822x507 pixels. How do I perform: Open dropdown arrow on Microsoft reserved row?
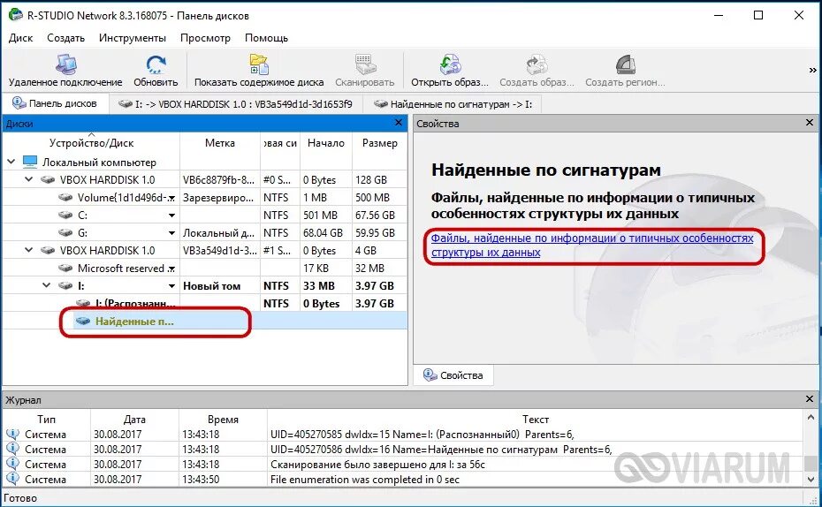171,269
